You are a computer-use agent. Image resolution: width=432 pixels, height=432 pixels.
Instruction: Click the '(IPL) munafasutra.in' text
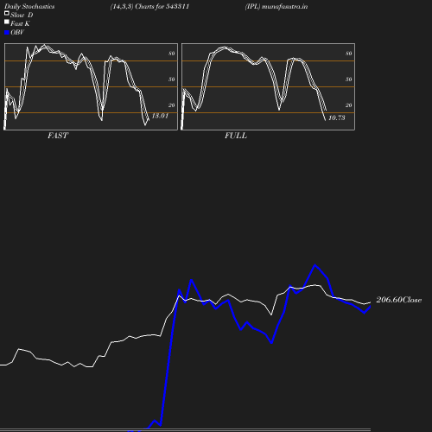pyautogui.click(x=276, y=7)
